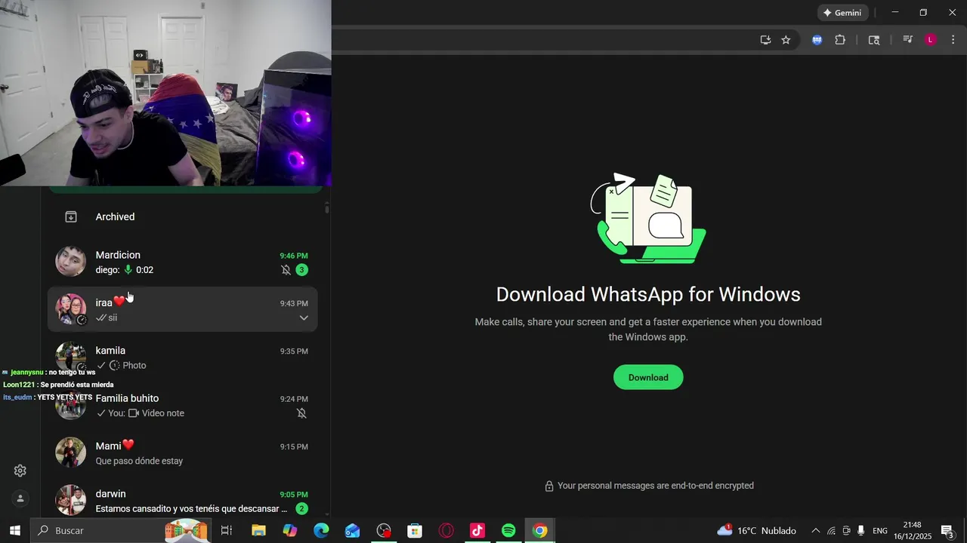Image resolution: width=967 pixels, height=543 pixels.
Task: Click the Video note icon in Familia buhito
Action: [134, 413]
